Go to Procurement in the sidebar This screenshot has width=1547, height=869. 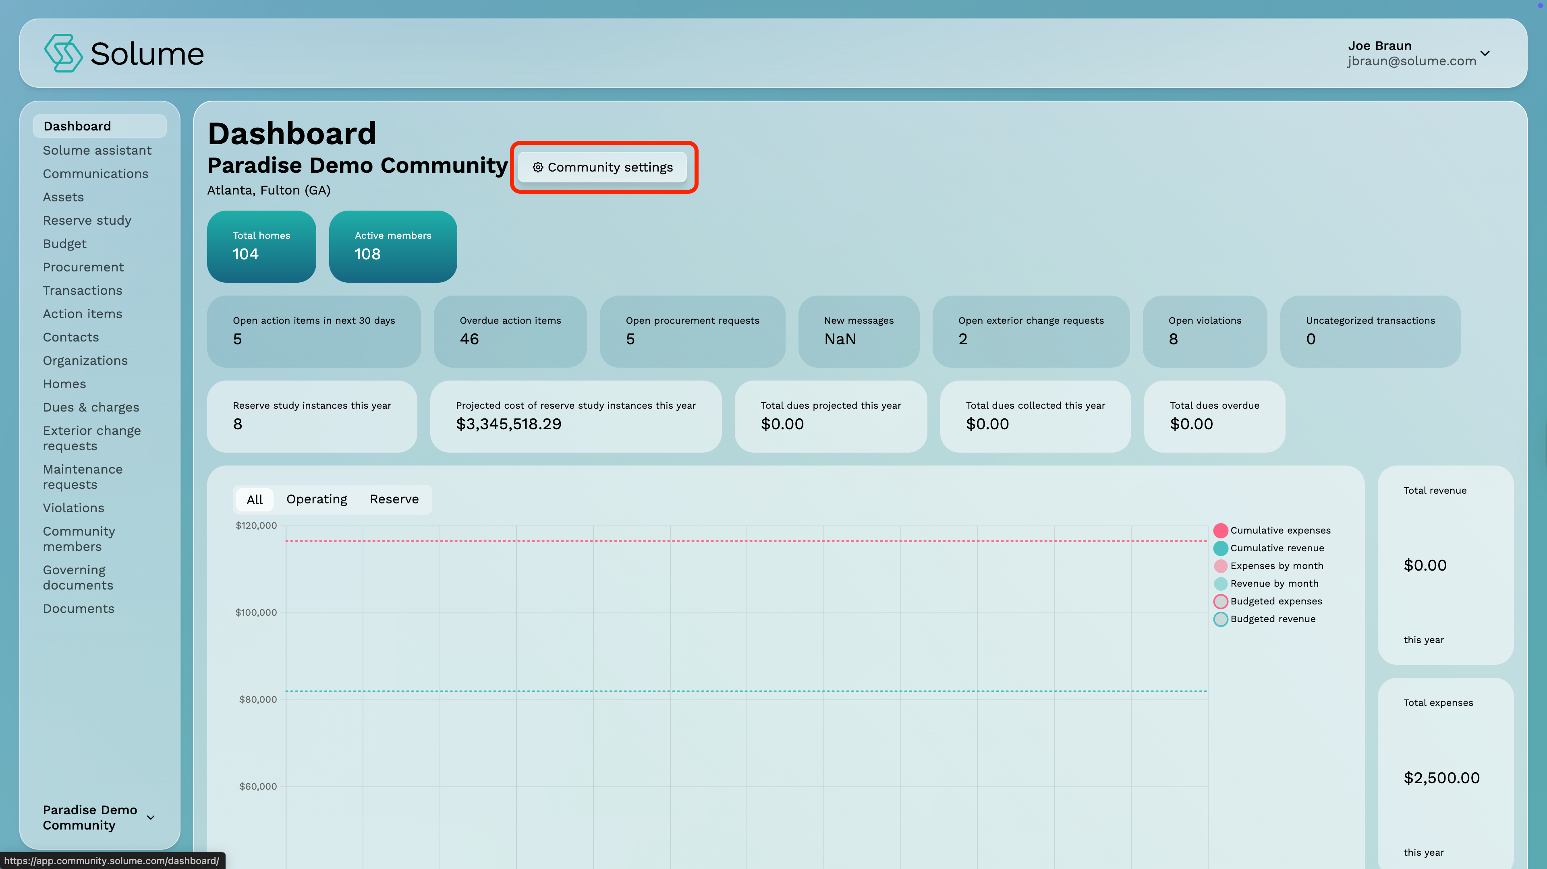click(83, 267)
